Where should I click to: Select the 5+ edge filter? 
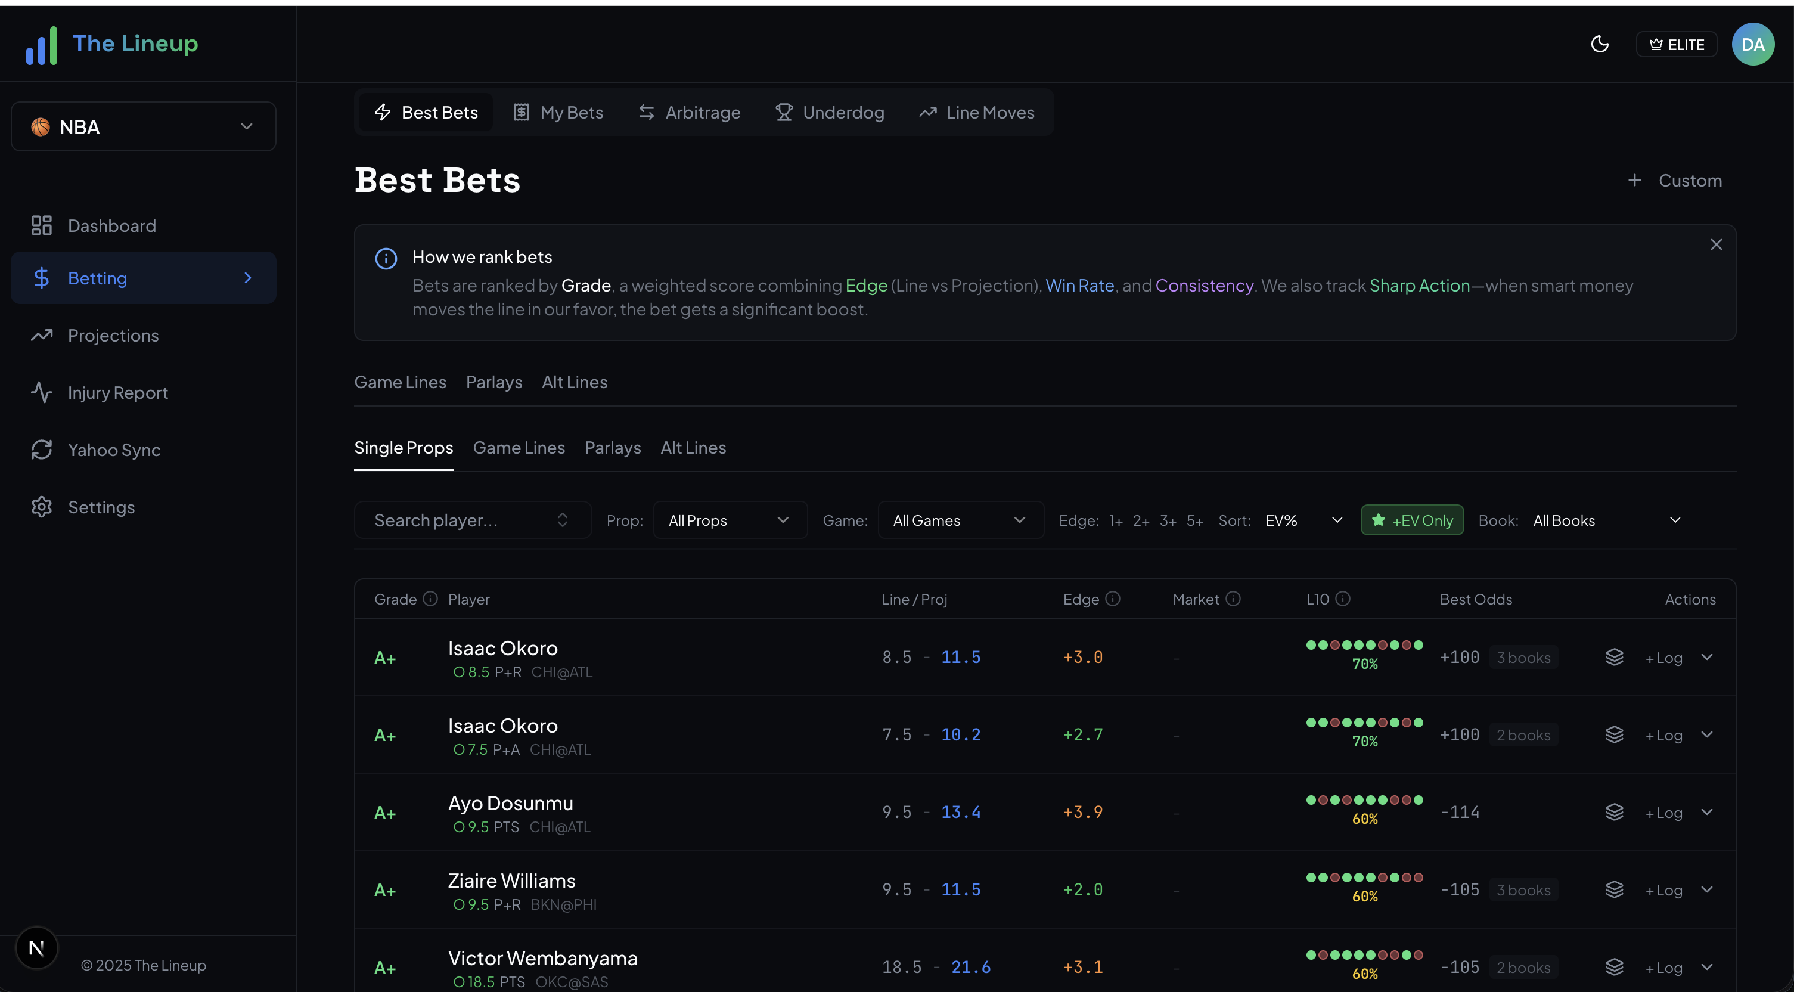[1194, 520]
